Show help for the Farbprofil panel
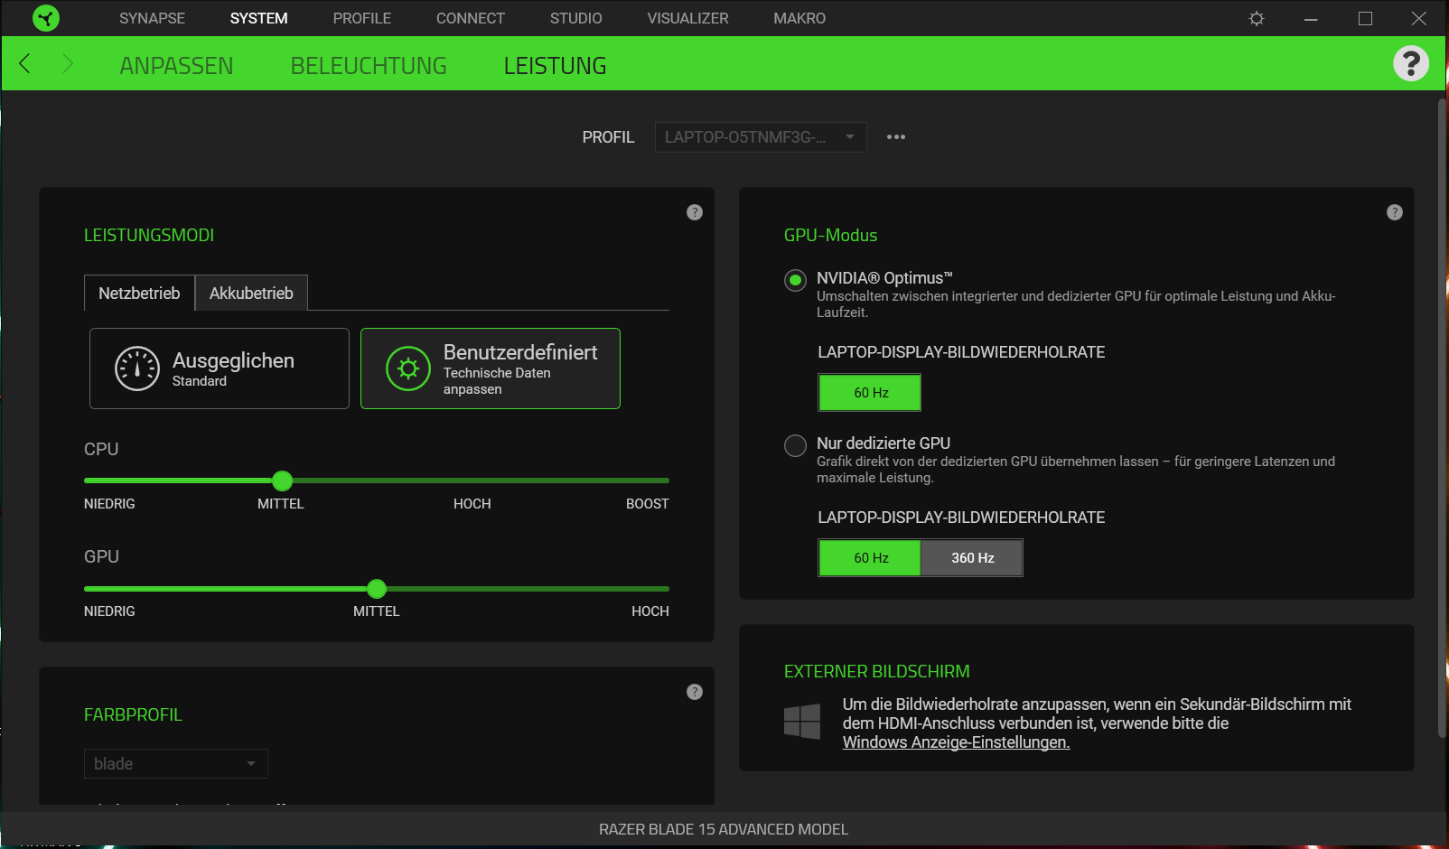The height and width of the screenshot is (849, 1449). (x=694, y=692)
